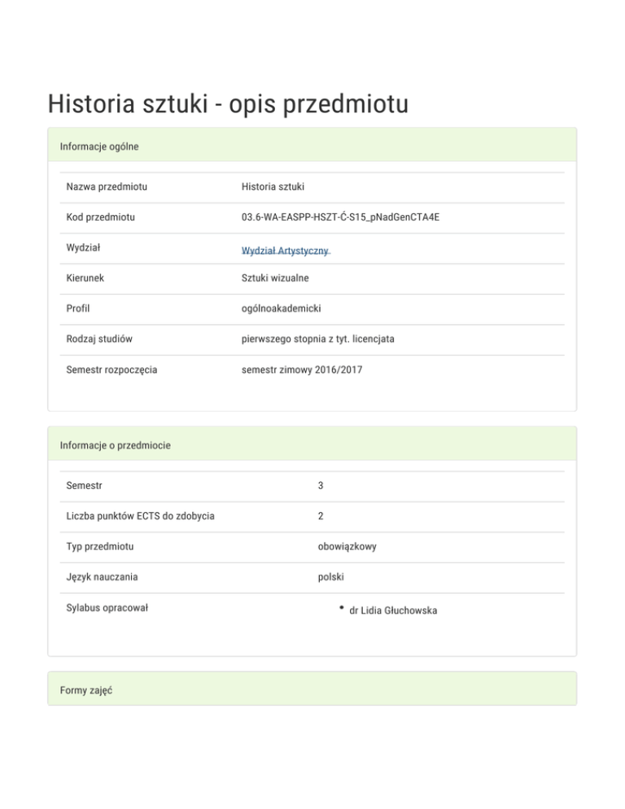Click the Informacje o przedmiocie panel header

click(x=115, y=446)
